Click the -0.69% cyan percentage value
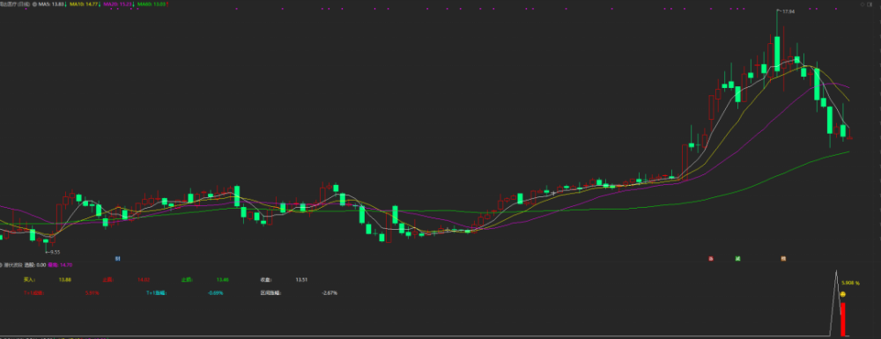This screenshot has height=339, width=881. pos(215,293)
